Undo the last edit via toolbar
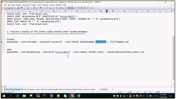The height and width of the screenshot is (99, 176). point(41,8)
